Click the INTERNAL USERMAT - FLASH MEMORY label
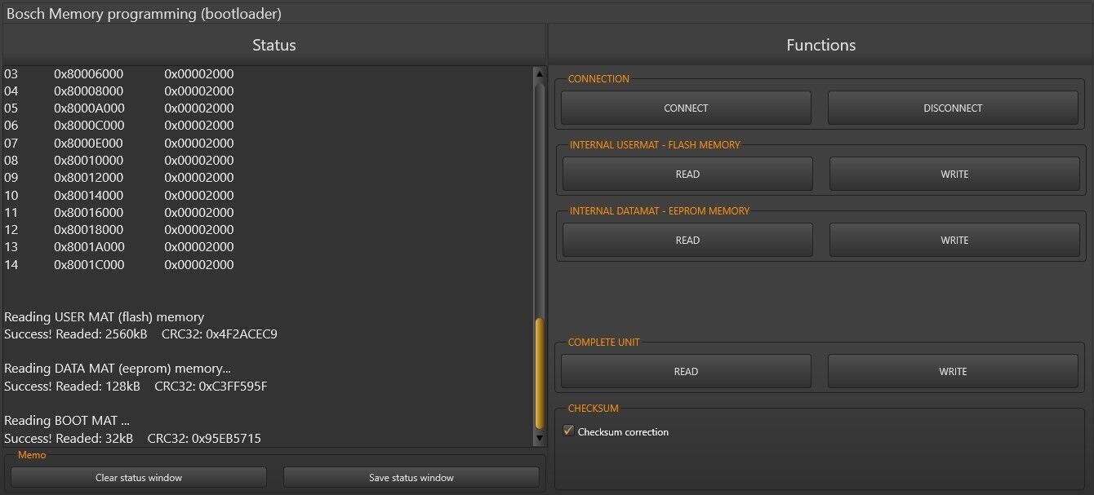1094x495 pixels. [655, 145]
